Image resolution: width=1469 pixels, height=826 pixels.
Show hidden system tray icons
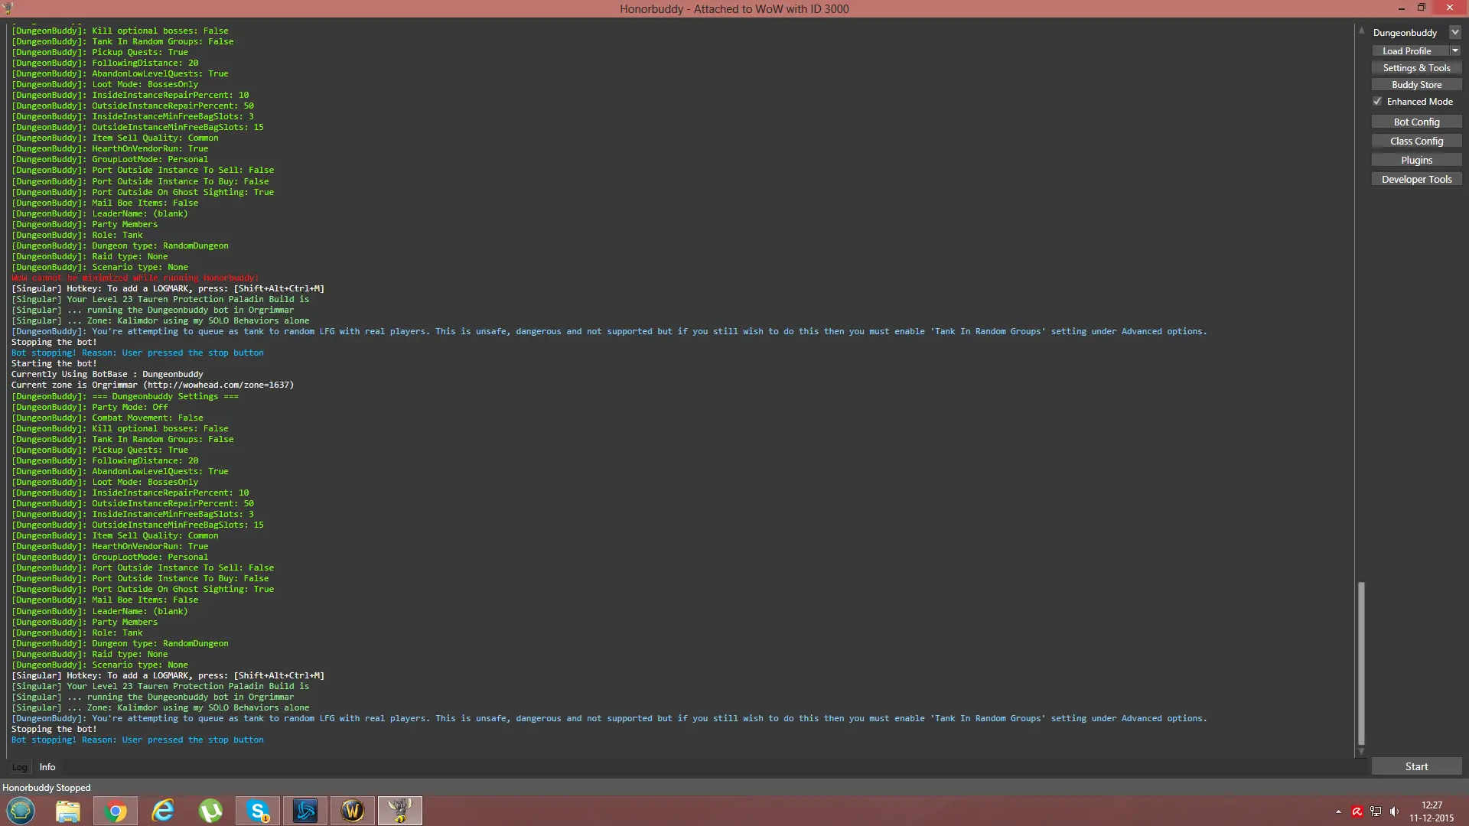[x=1338, y=811]
